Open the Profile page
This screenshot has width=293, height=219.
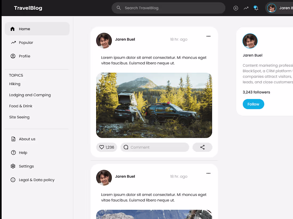click(25, 56)
